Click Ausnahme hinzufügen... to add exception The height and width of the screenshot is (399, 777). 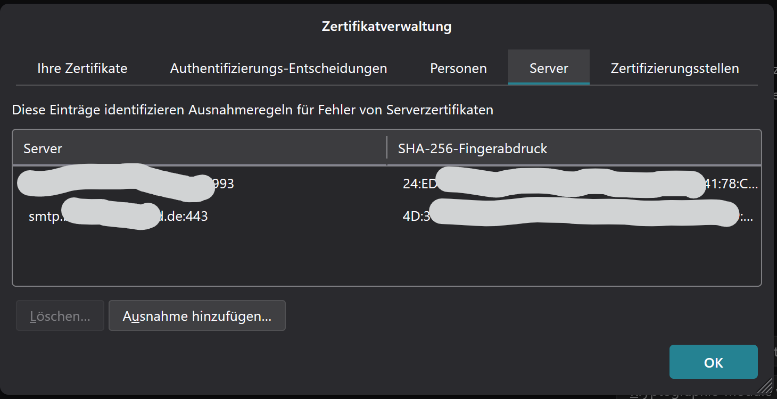pyautogui.click(x=197, y=316)
